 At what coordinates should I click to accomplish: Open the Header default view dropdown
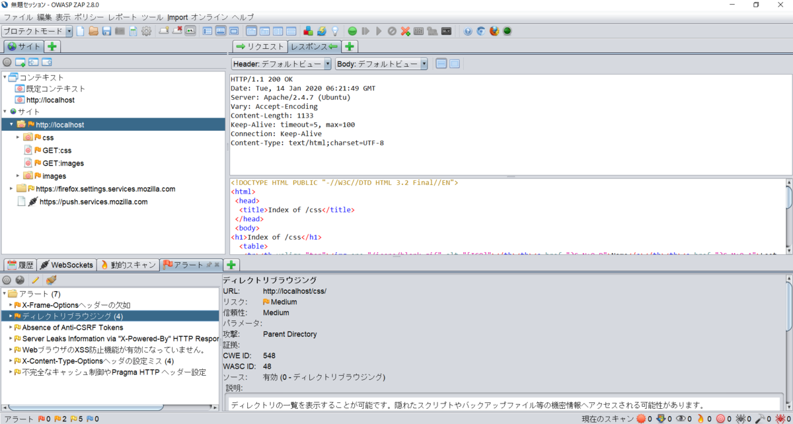click(x=282, y=64)
